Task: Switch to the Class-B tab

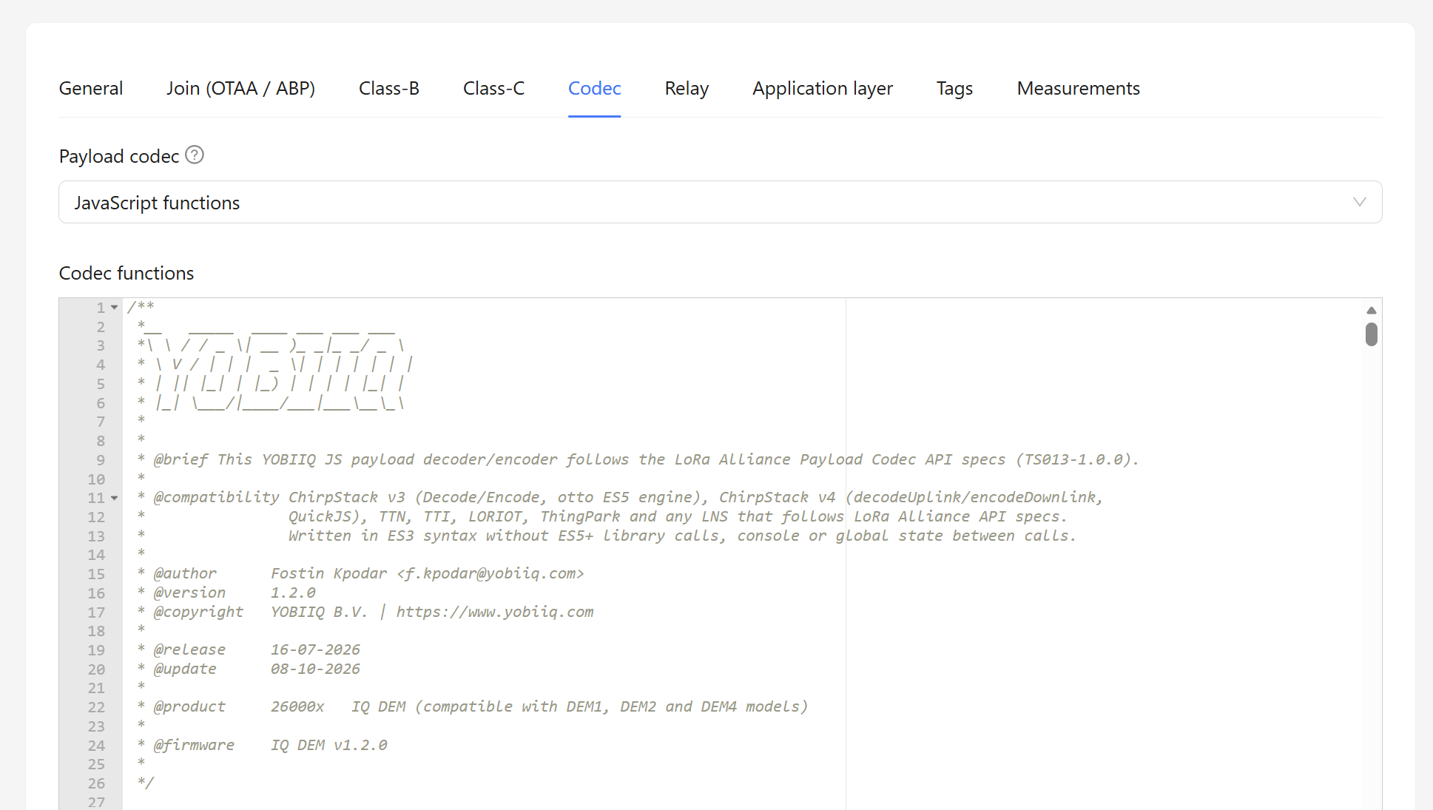Action: pyautogui.click(x=389, y=88)
